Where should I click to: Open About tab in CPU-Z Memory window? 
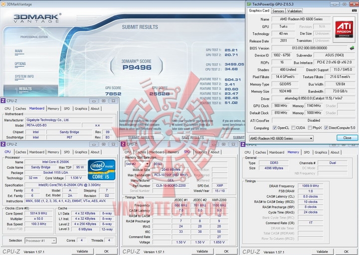[335, 152]
